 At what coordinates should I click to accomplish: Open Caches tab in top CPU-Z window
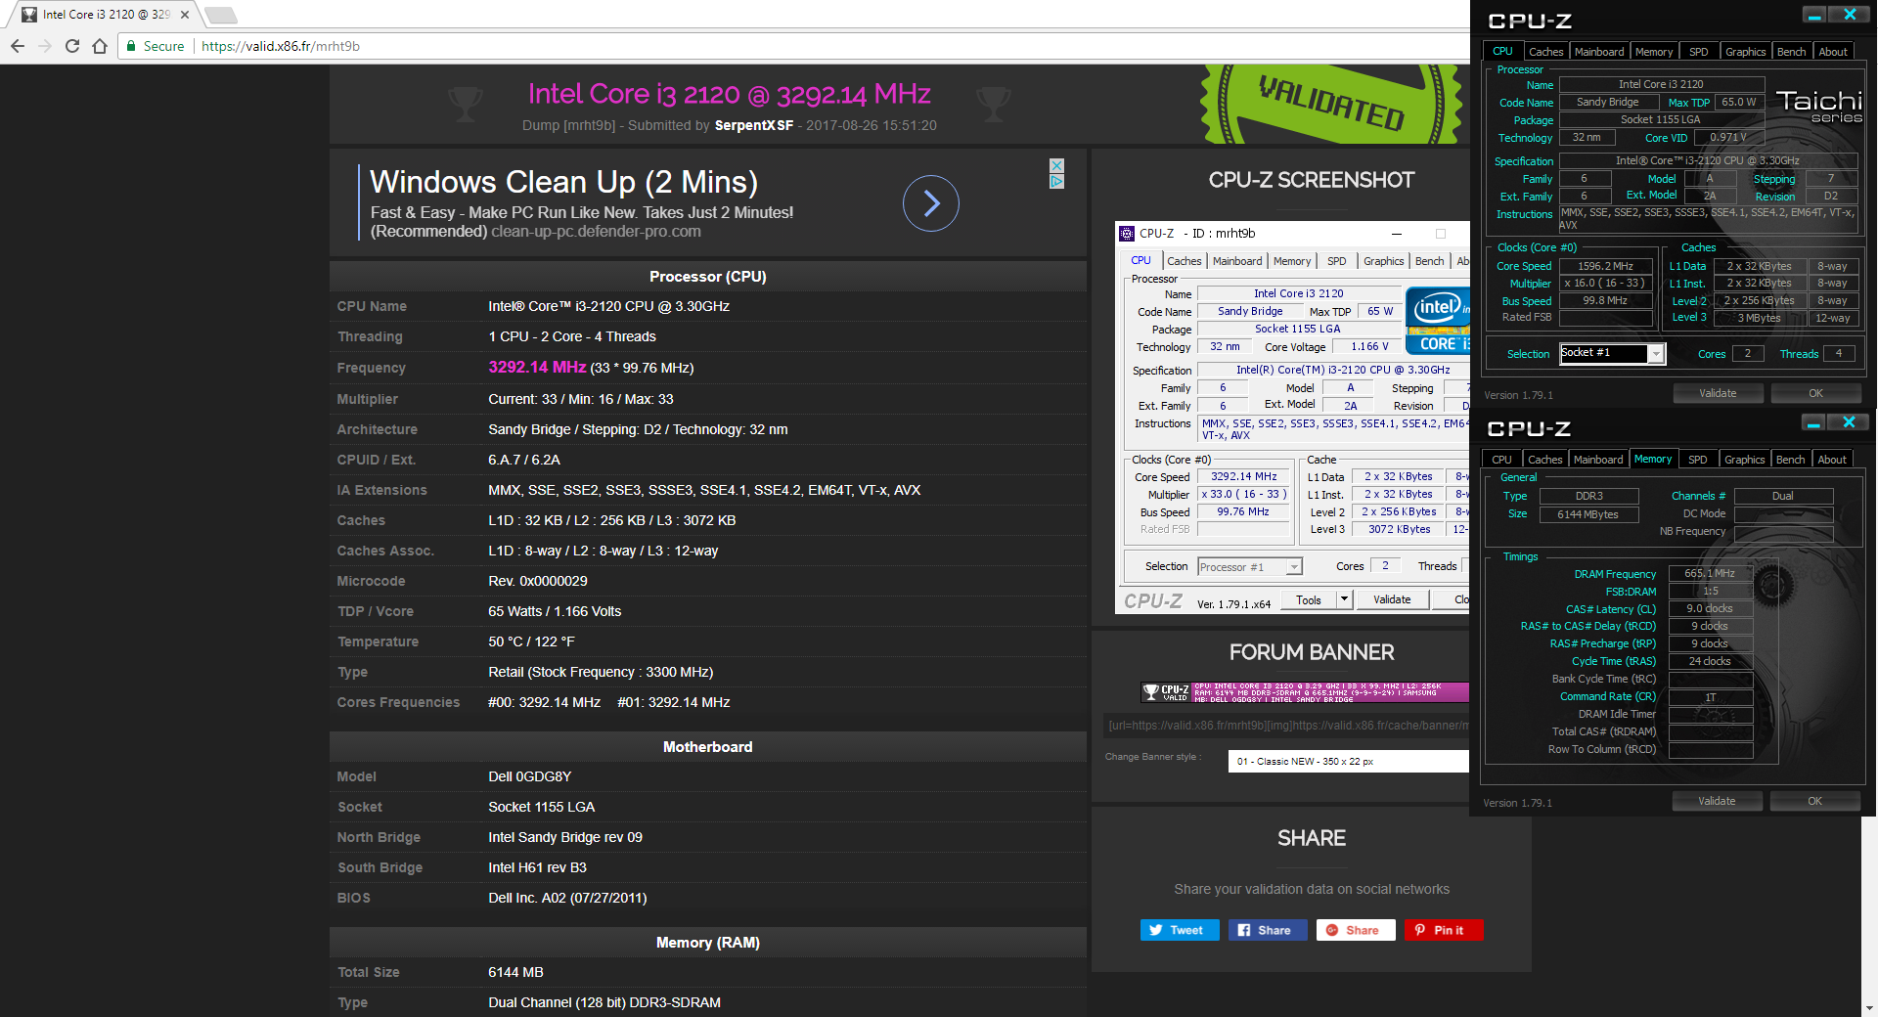pos(1545,52)
